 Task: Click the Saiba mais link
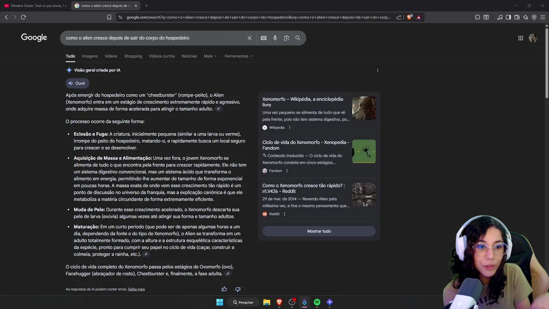coord(136,289)
